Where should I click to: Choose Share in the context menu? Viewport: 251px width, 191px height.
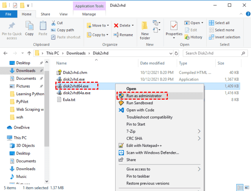(131, 160)
